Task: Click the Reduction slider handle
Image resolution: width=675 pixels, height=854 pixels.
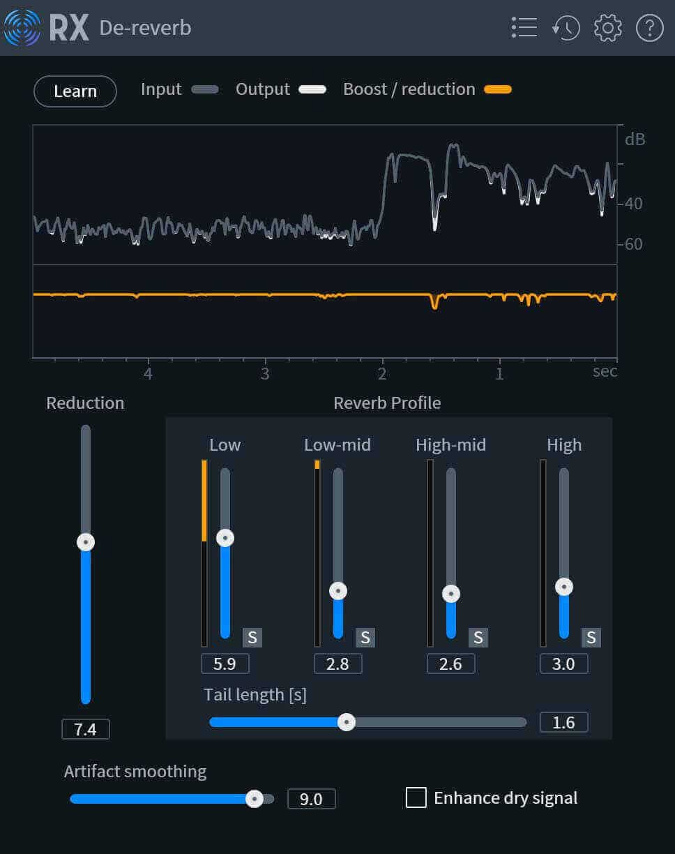Action: 86,542
